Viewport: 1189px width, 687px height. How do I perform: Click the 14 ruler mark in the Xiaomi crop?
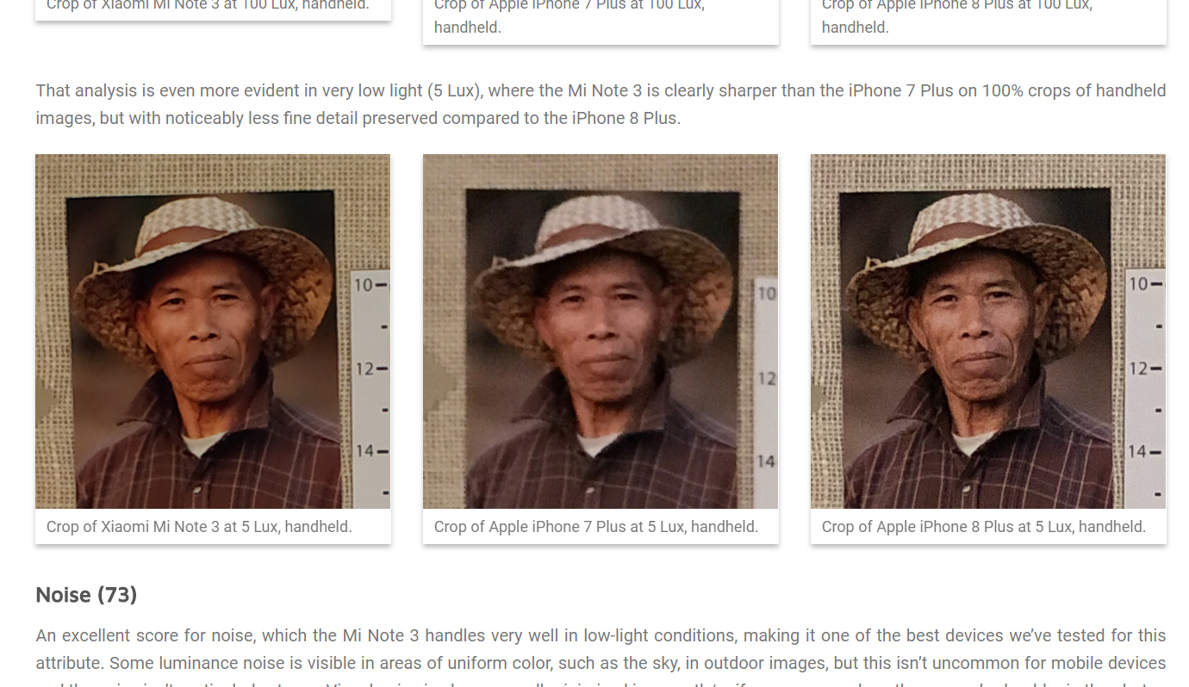pyautogui.click(x=370, y=451)
